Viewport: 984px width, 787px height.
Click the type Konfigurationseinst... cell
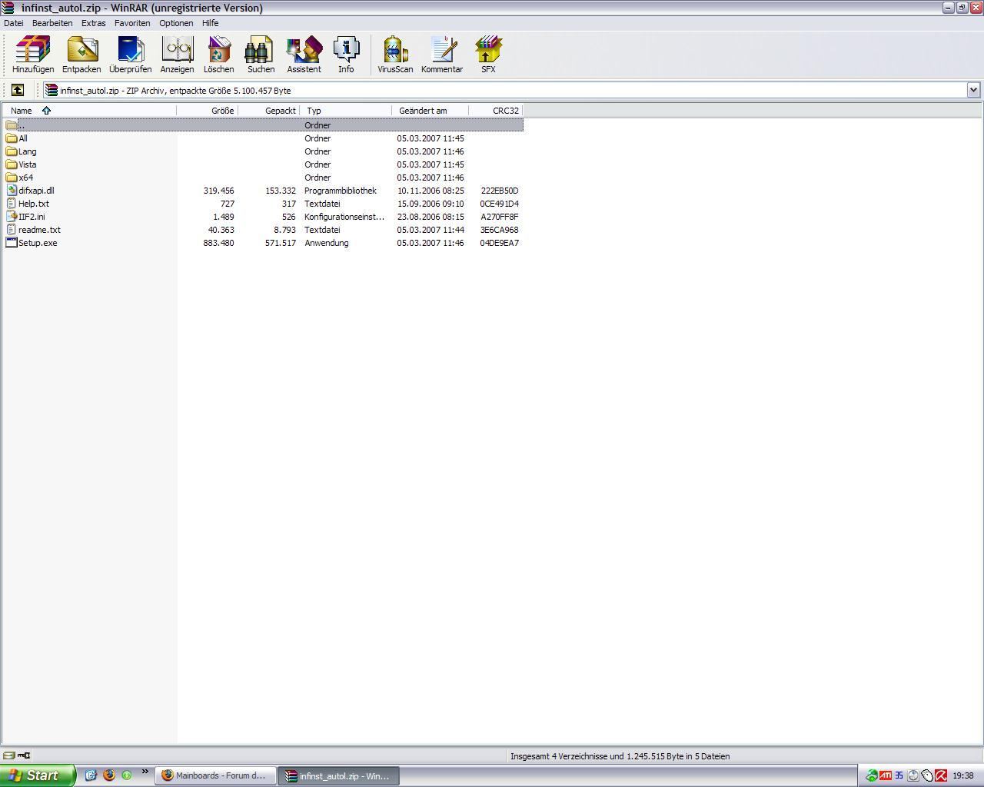tap(344, 217)
